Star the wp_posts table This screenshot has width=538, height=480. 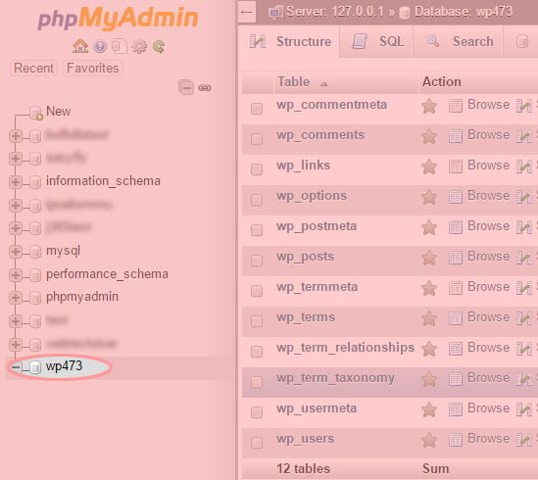point(429,258)
